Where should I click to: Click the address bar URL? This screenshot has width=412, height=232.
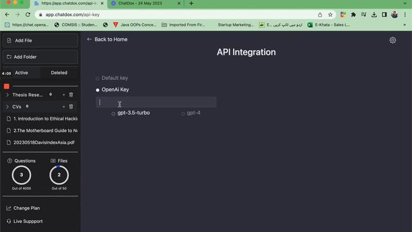[73, 15]
